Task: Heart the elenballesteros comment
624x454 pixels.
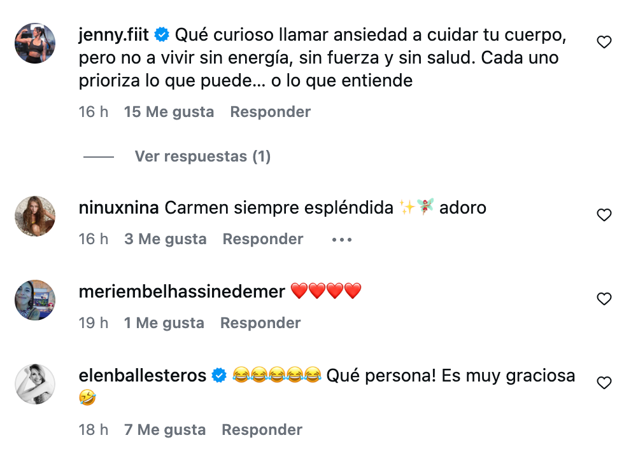Action: click(604, 383)
